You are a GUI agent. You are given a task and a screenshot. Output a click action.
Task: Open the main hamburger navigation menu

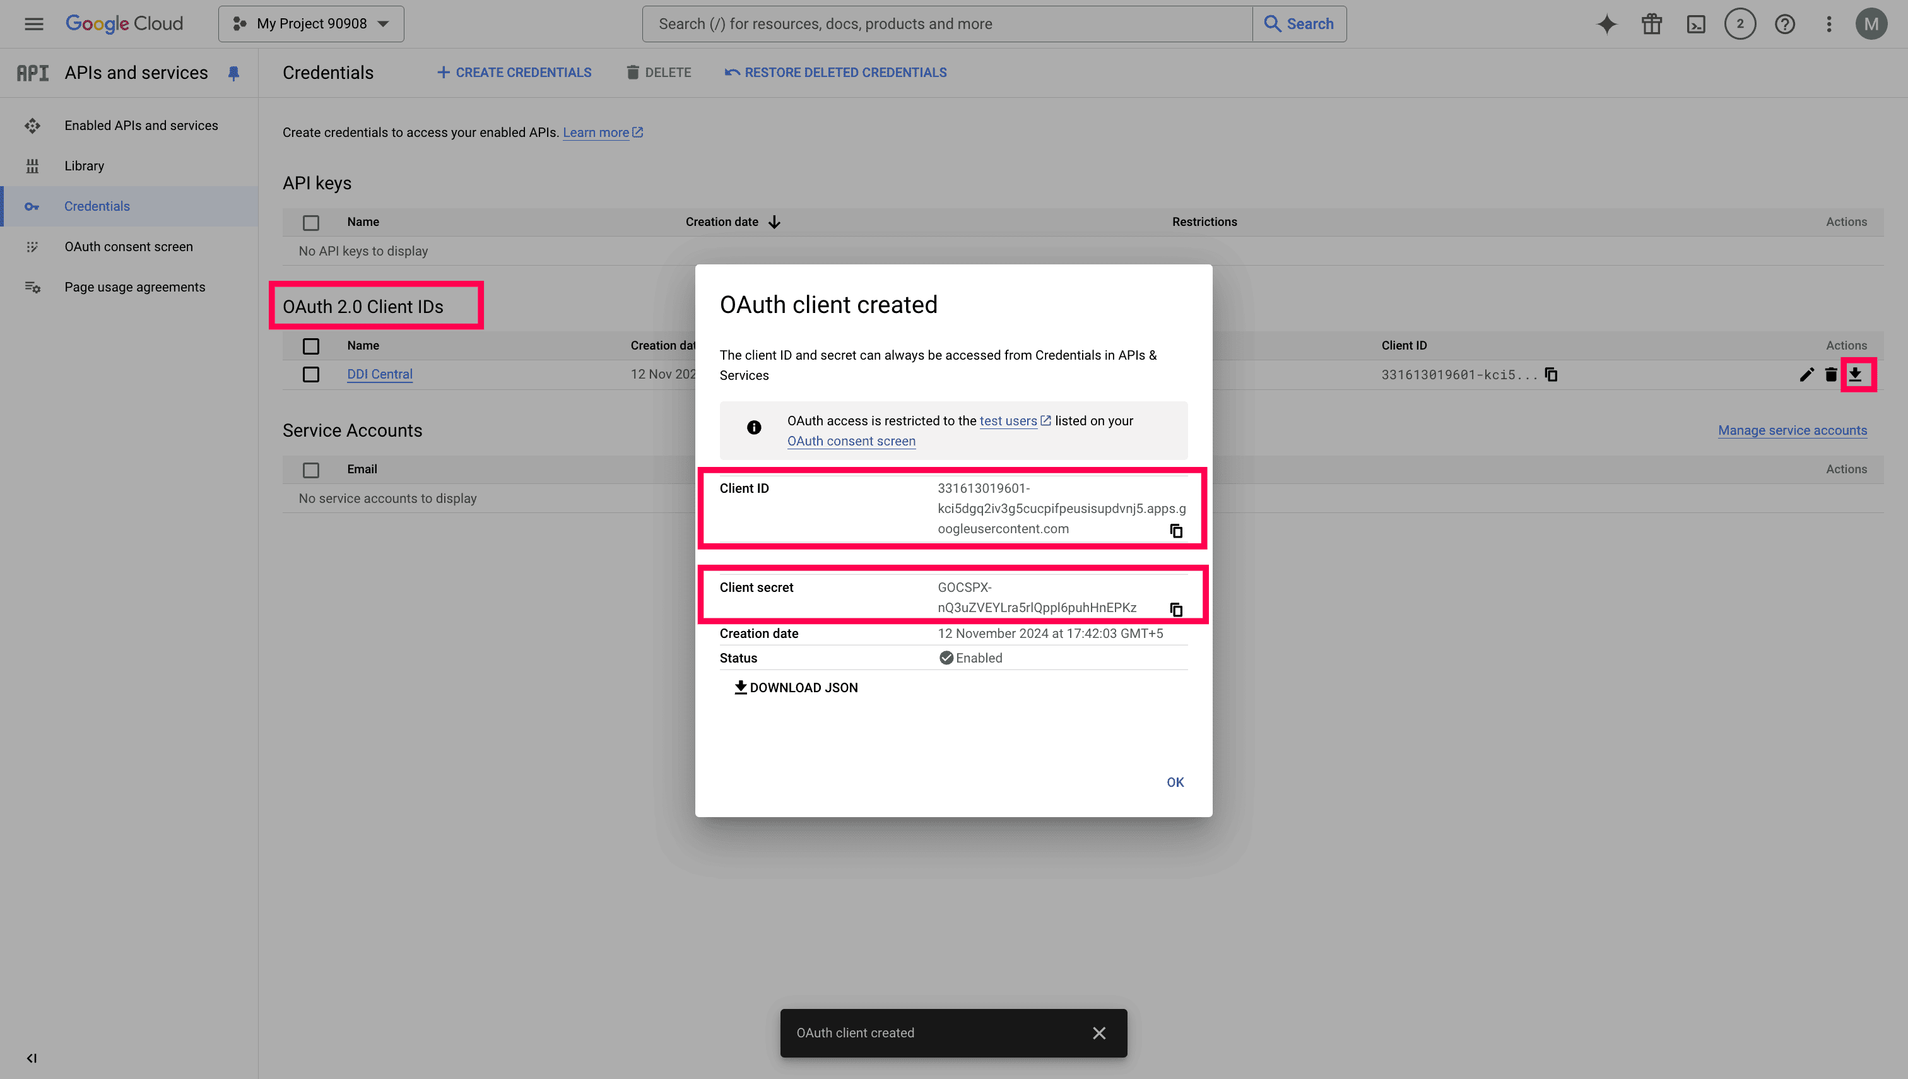[x=33, y=24]
